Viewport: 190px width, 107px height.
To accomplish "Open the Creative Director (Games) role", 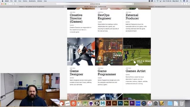I will (76, 18).
